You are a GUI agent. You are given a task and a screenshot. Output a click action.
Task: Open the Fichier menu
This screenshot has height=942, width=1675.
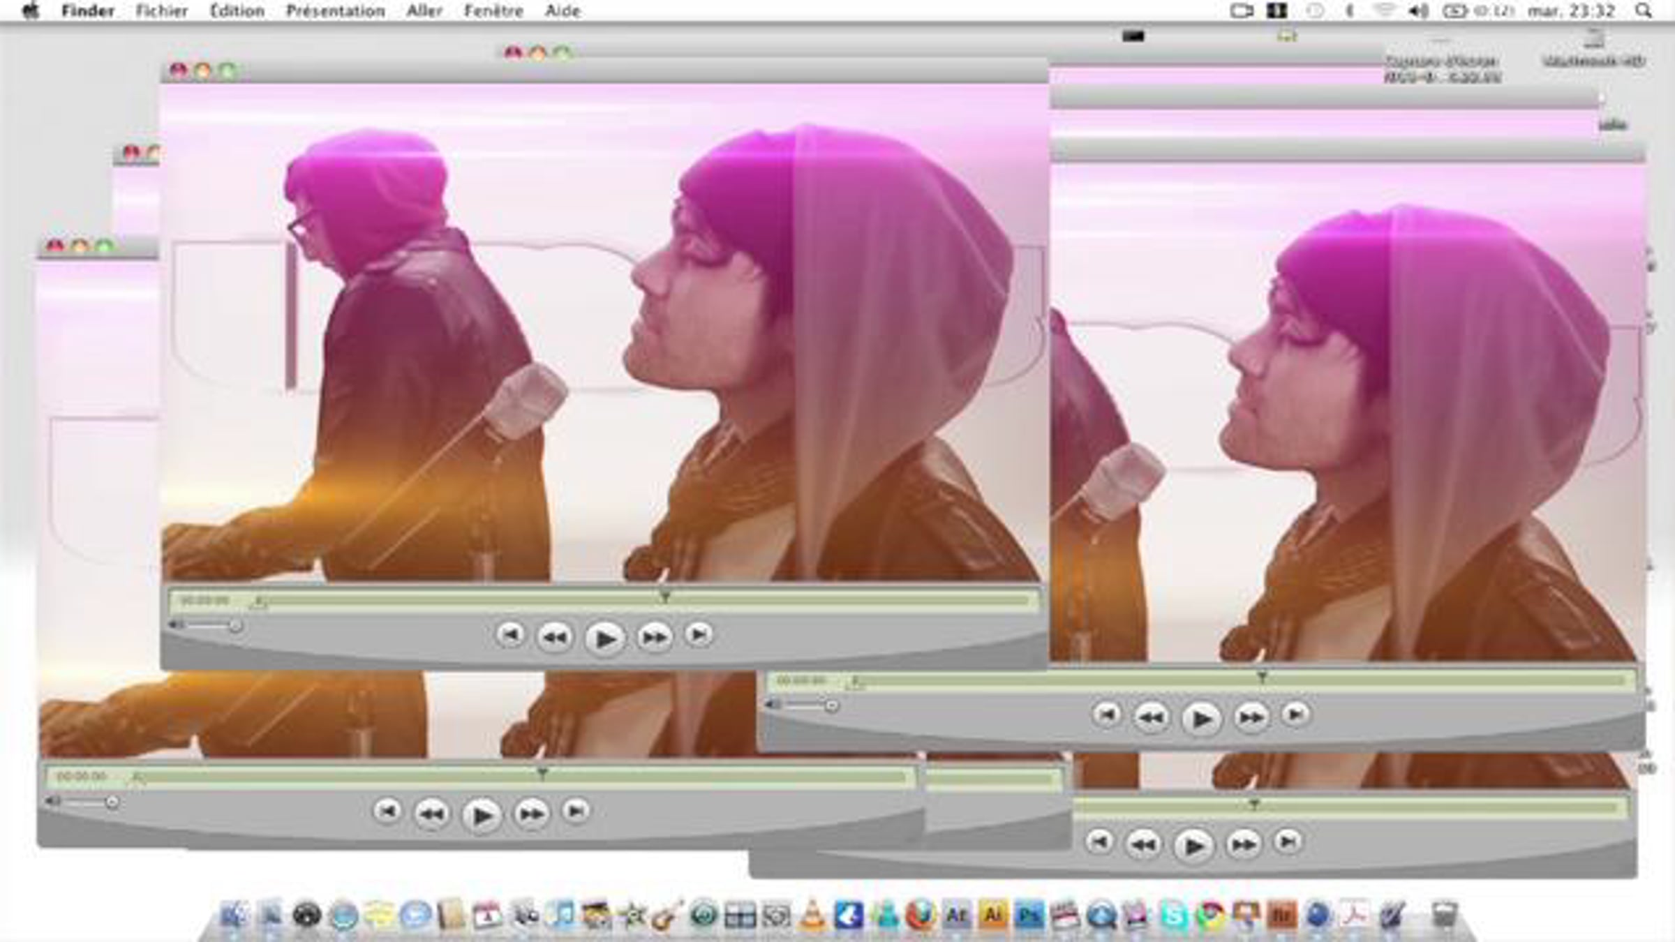(162, 11)
